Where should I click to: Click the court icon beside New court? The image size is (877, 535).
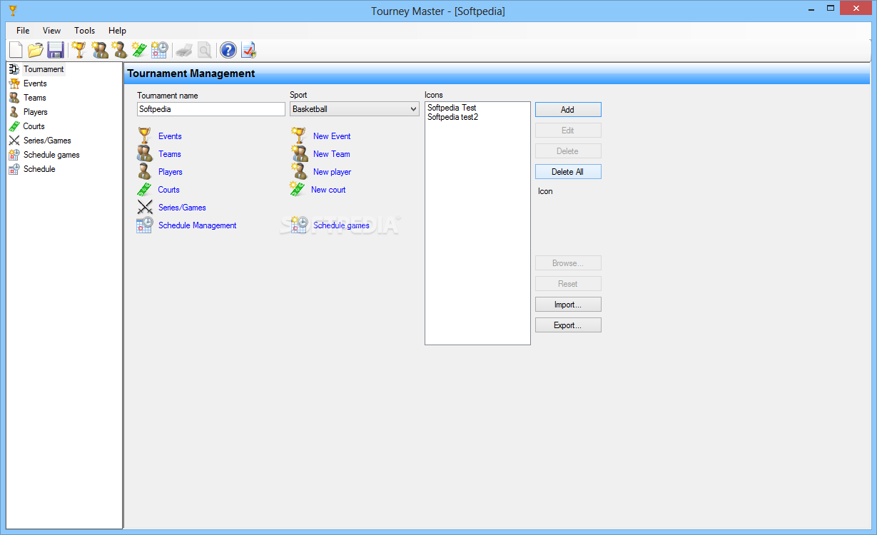pyautogui.click(x=298, y=190)
